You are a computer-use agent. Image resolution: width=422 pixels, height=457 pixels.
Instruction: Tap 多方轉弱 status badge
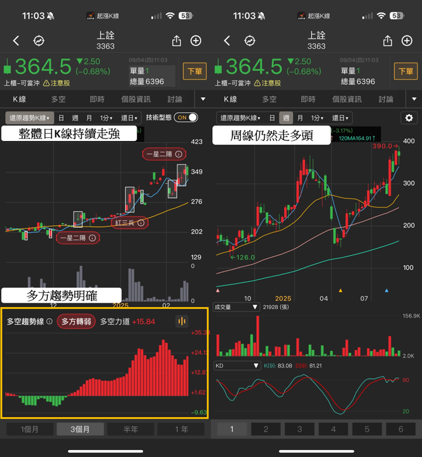[76, 321]
